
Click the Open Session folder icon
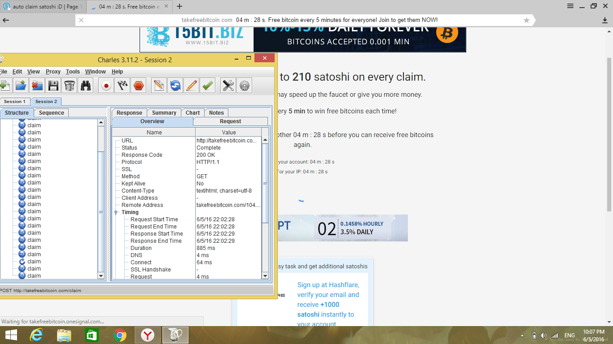pyautogui.click(x=21, y=86)
